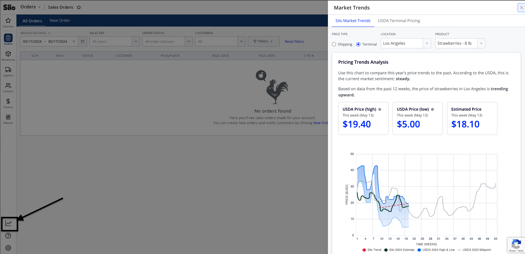Sort by INV # column header
Viewport: 525px width, 254px height.
click(59, 56)
